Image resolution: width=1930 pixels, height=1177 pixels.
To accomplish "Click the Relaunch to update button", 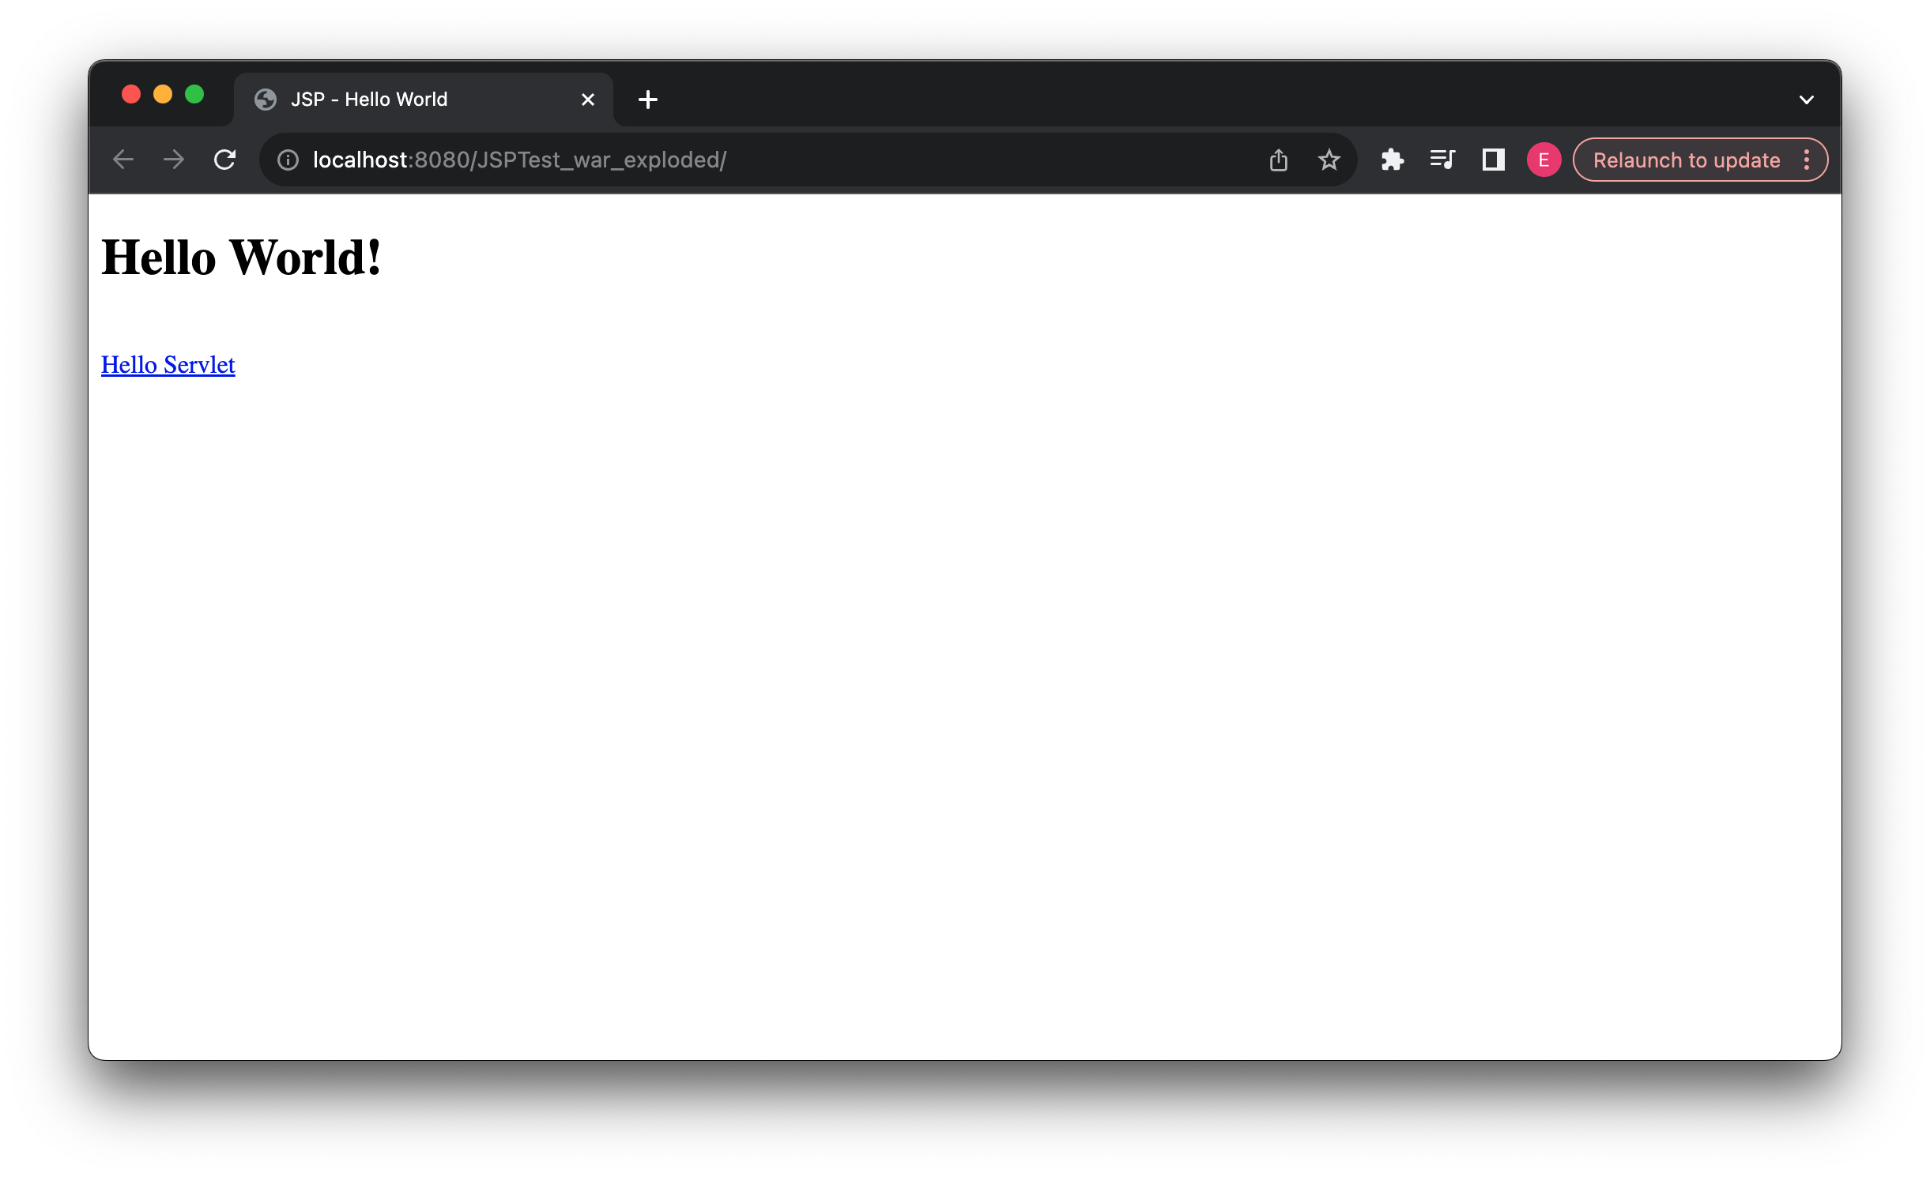I will pos(1686,160).
